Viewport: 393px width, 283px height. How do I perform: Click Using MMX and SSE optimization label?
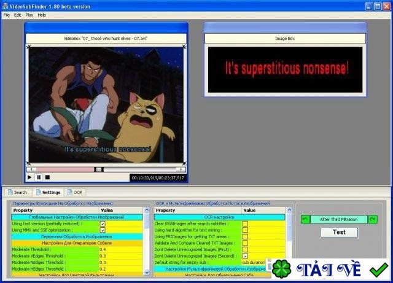[x=42, y=230]
